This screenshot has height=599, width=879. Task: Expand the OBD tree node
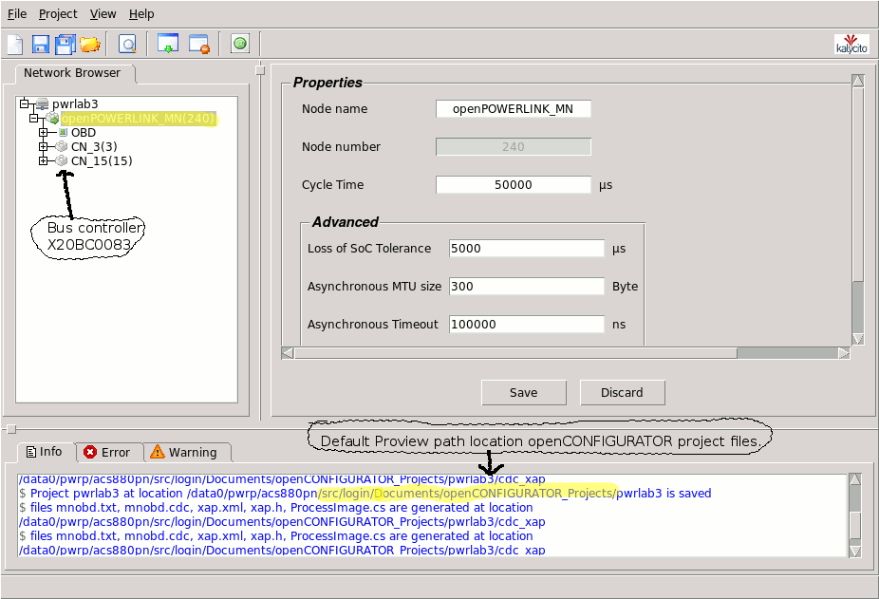click(x=43, y=132)
